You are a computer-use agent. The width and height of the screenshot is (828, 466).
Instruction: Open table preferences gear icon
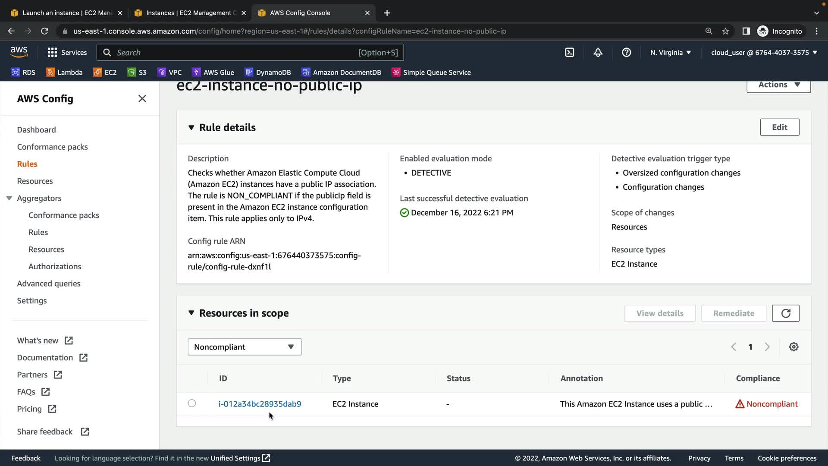(x=793, y=347)
